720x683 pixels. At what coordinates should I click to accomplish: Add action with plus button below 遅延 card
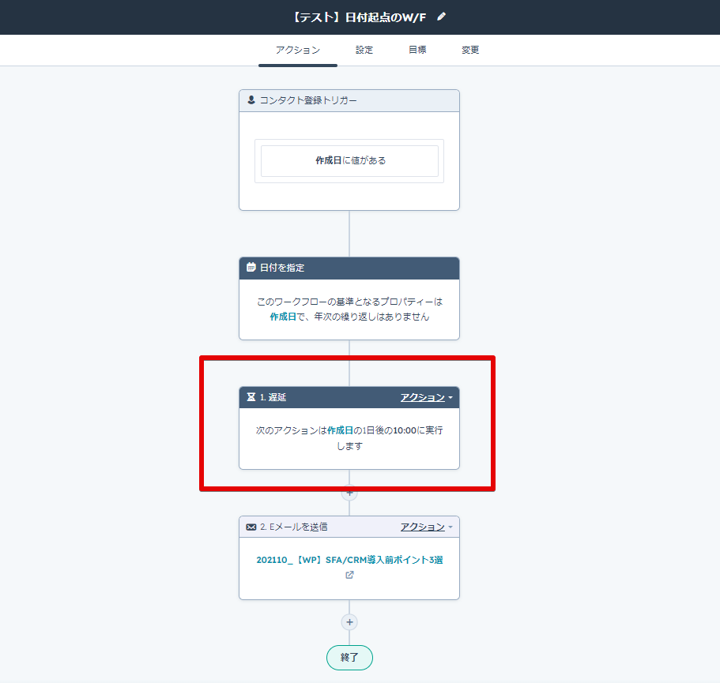[x=349, y=493]
